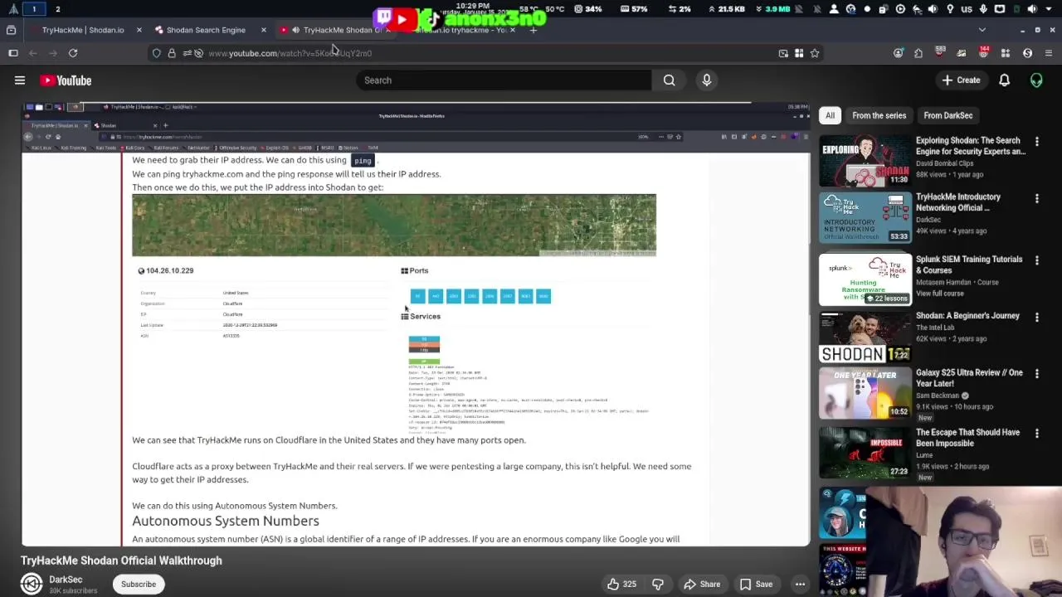
Task: Open the YouTube account avatar menu
Action: click(x=1036, y=80)
